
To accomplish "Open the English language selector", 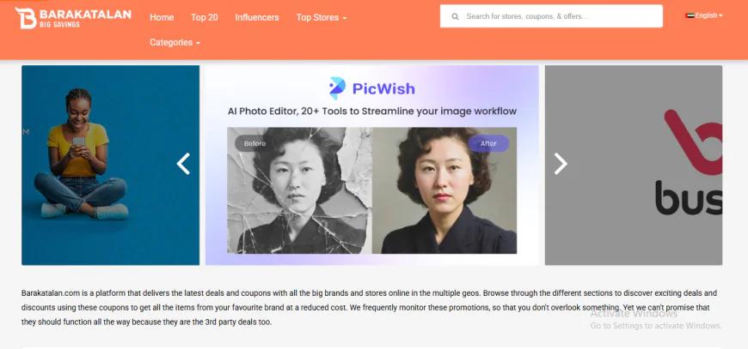I will (x=704, y=15).
